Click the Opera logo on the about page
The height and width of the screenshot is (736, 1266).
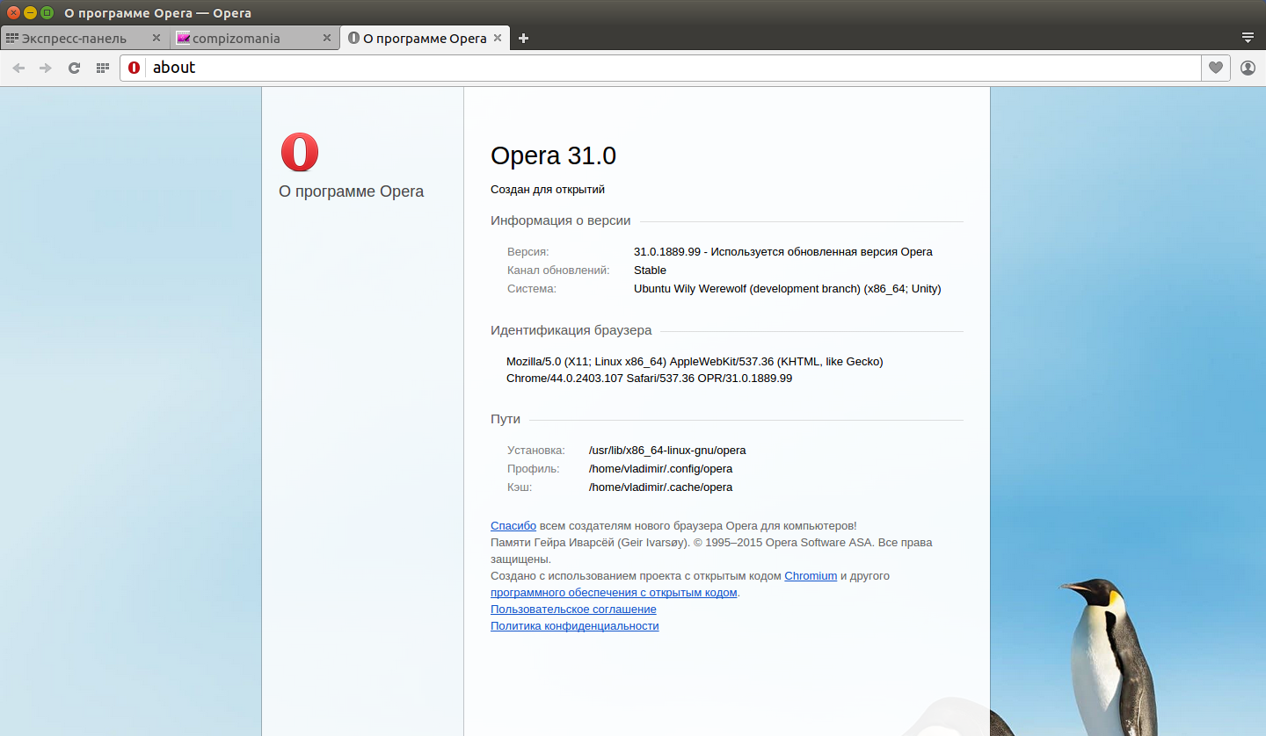(299, 151)
